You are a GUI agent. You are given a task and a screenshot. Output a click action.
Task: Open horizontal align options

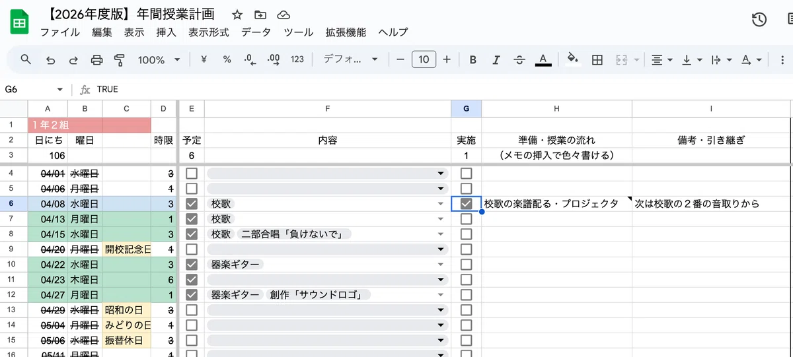point(661,60)
